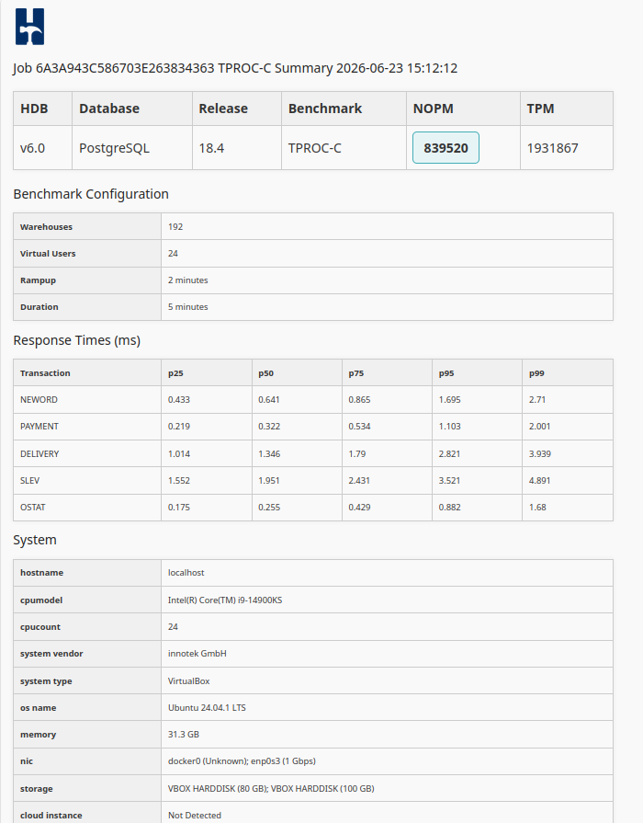Viewport: 643px width, 823px height.
Task: Click the Benchmark Configuration heading
Action: click(x=91, y=194)
